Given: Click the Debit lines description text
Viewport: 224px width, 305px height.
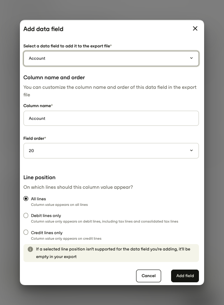Looking at the screenshot, I should (x=105, y=221).
